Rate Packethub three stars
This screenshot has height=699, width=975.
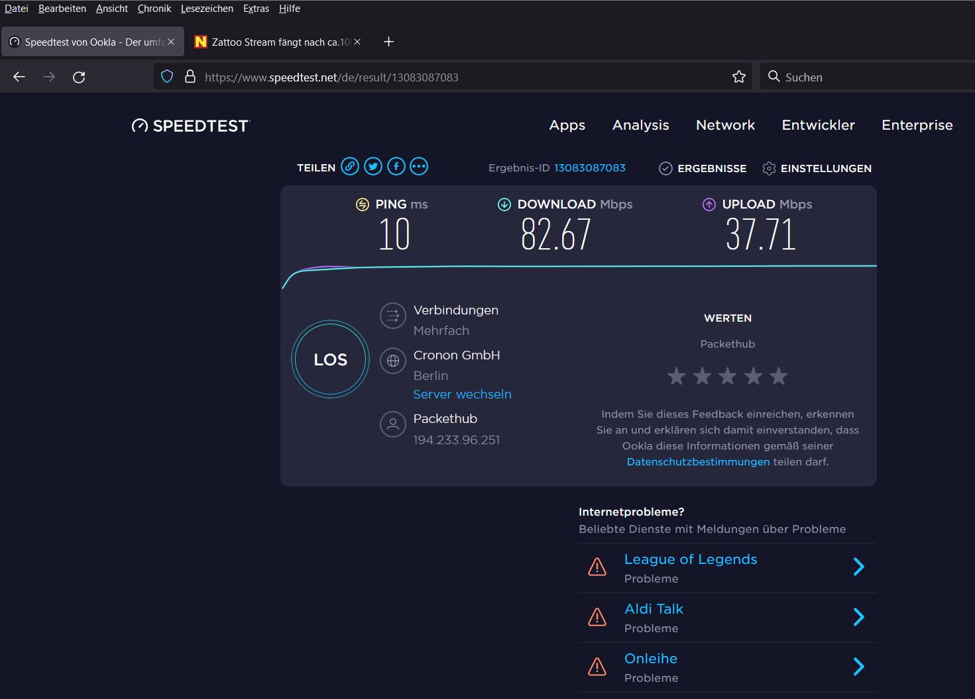pyautogui.click(x=728, y=376)
